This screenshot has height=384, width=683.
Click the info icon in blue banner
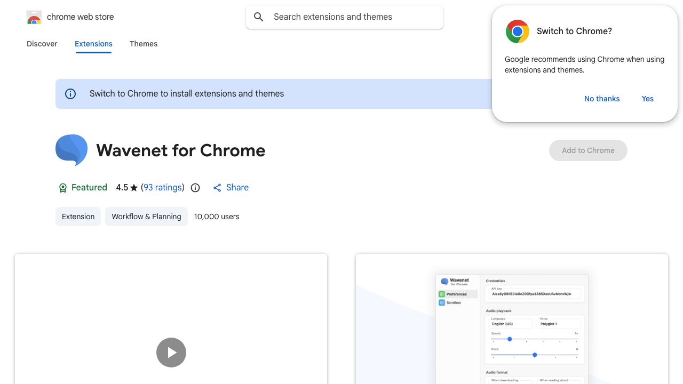(x=70, y=94)
